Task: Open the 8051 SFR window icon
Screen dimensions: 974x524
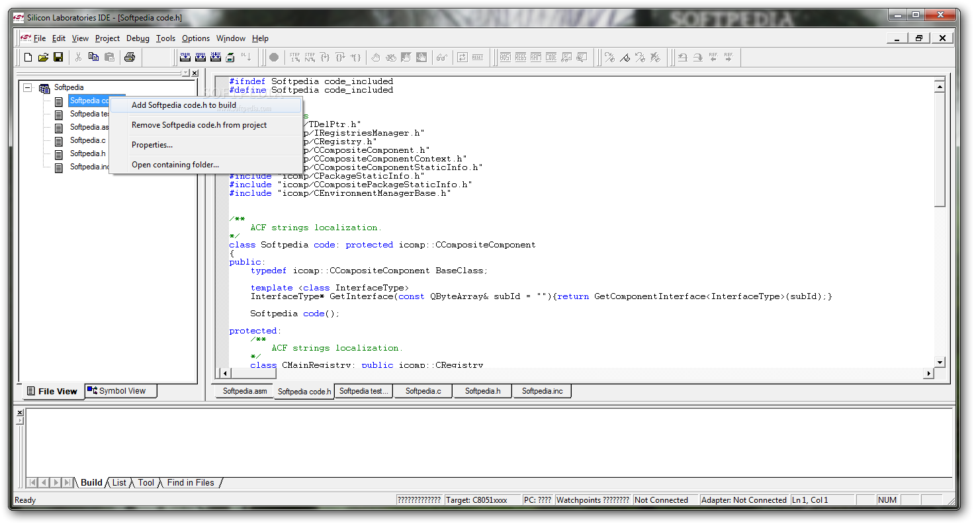Action: click(506, 58)
